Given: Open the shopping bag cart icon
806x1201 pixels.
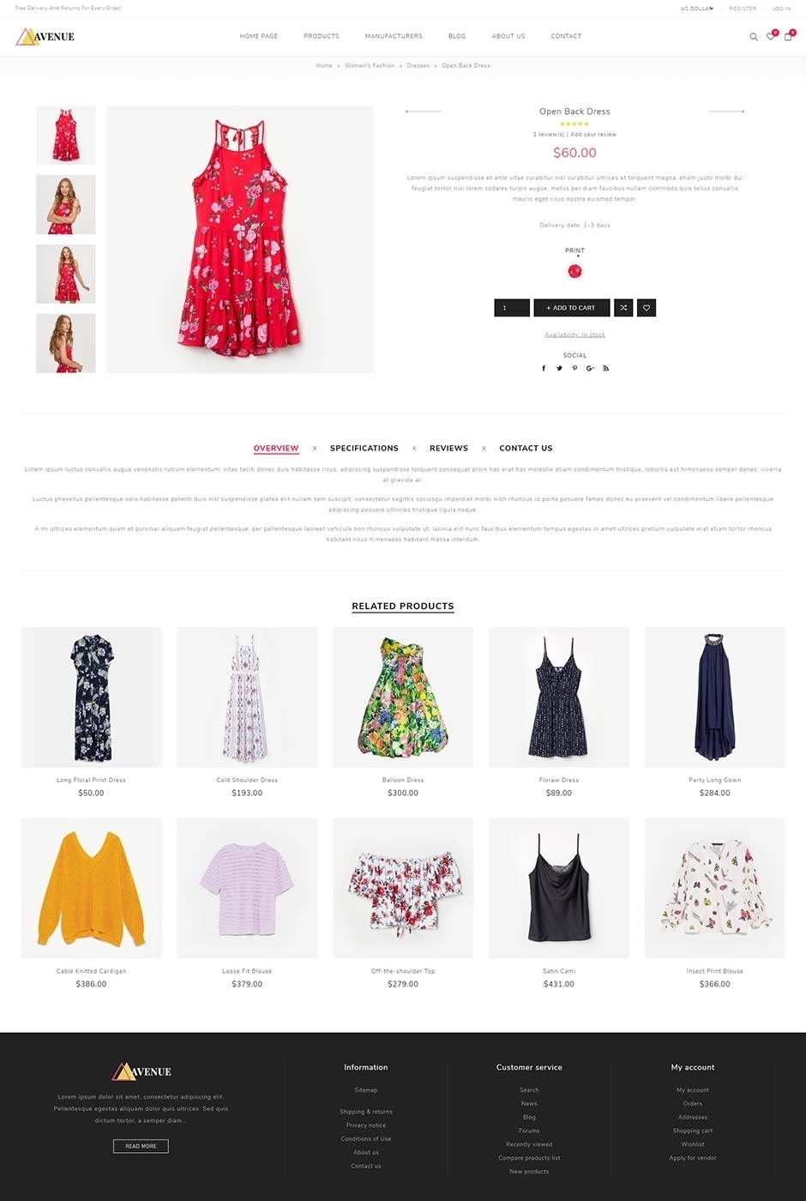Looking at the screenshot, I should point(788,36).
